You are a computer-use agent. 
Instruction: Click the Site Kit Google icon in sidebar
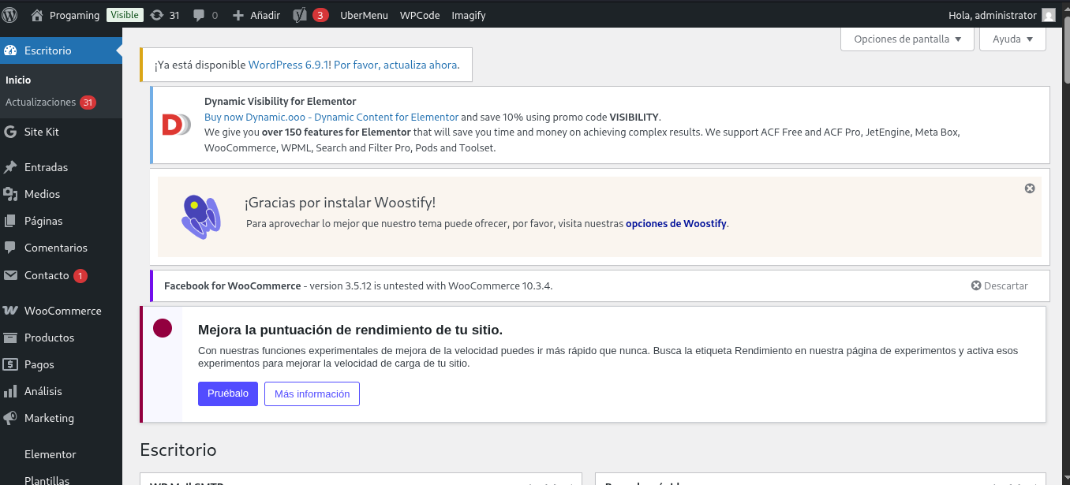[x=10, y=132]
